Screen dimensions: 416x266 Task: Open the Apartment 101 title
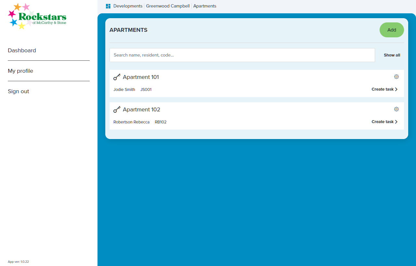pos(141,77)
